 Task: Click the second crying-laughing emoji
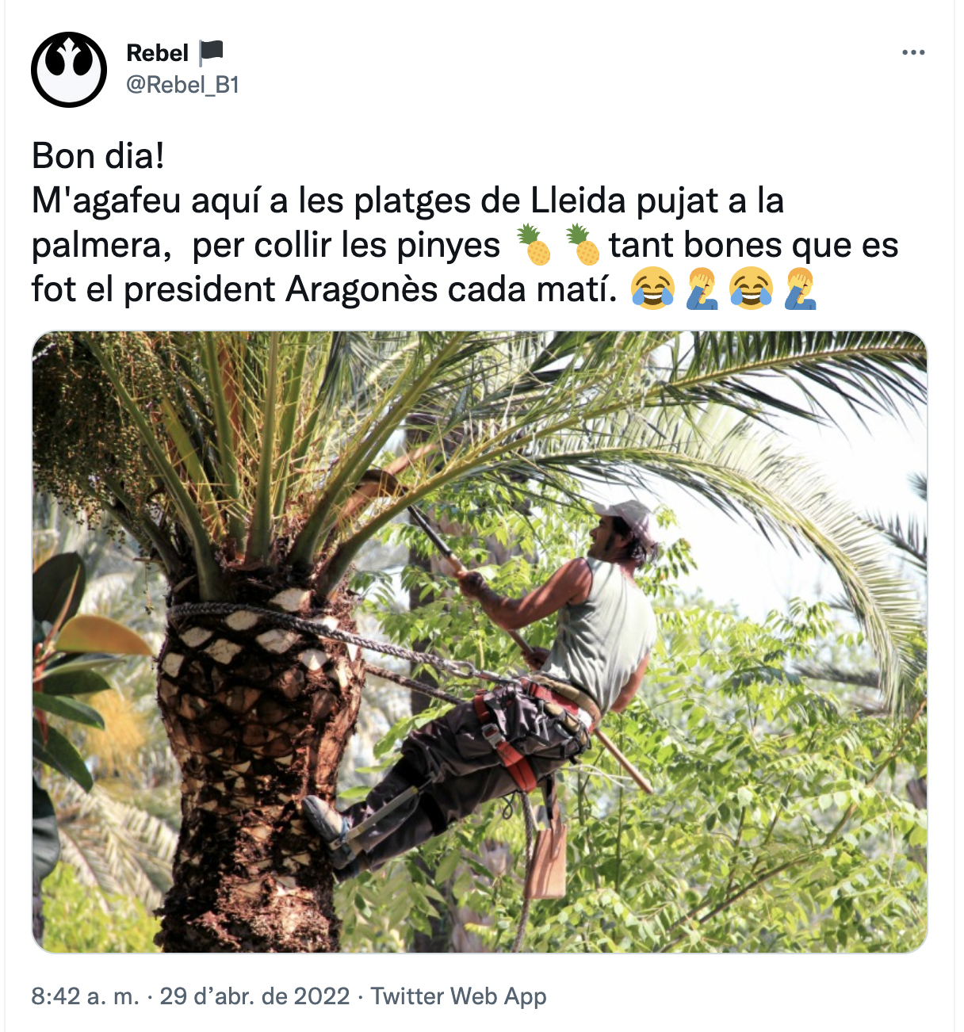click(751, 289)
